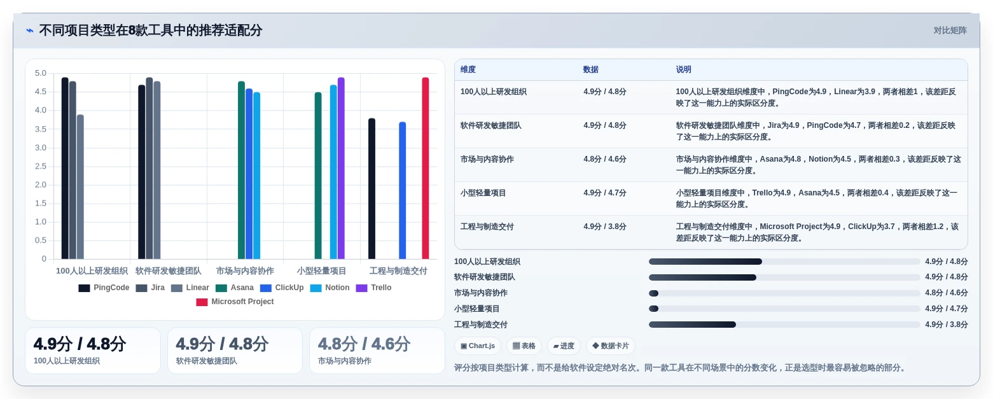Viewport: 993px width, 399px height.
Task: Click the footnote text starting 评分按项目类型计算
Action: point(680,368)
